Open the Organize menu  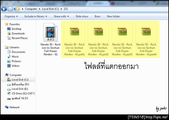11,17
